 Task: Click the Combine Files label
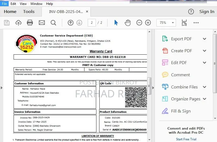click(x=184, y=87)
